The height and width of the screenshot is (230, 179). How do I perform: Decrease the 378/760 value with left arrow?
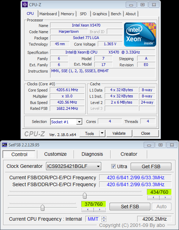pos(87,210)
